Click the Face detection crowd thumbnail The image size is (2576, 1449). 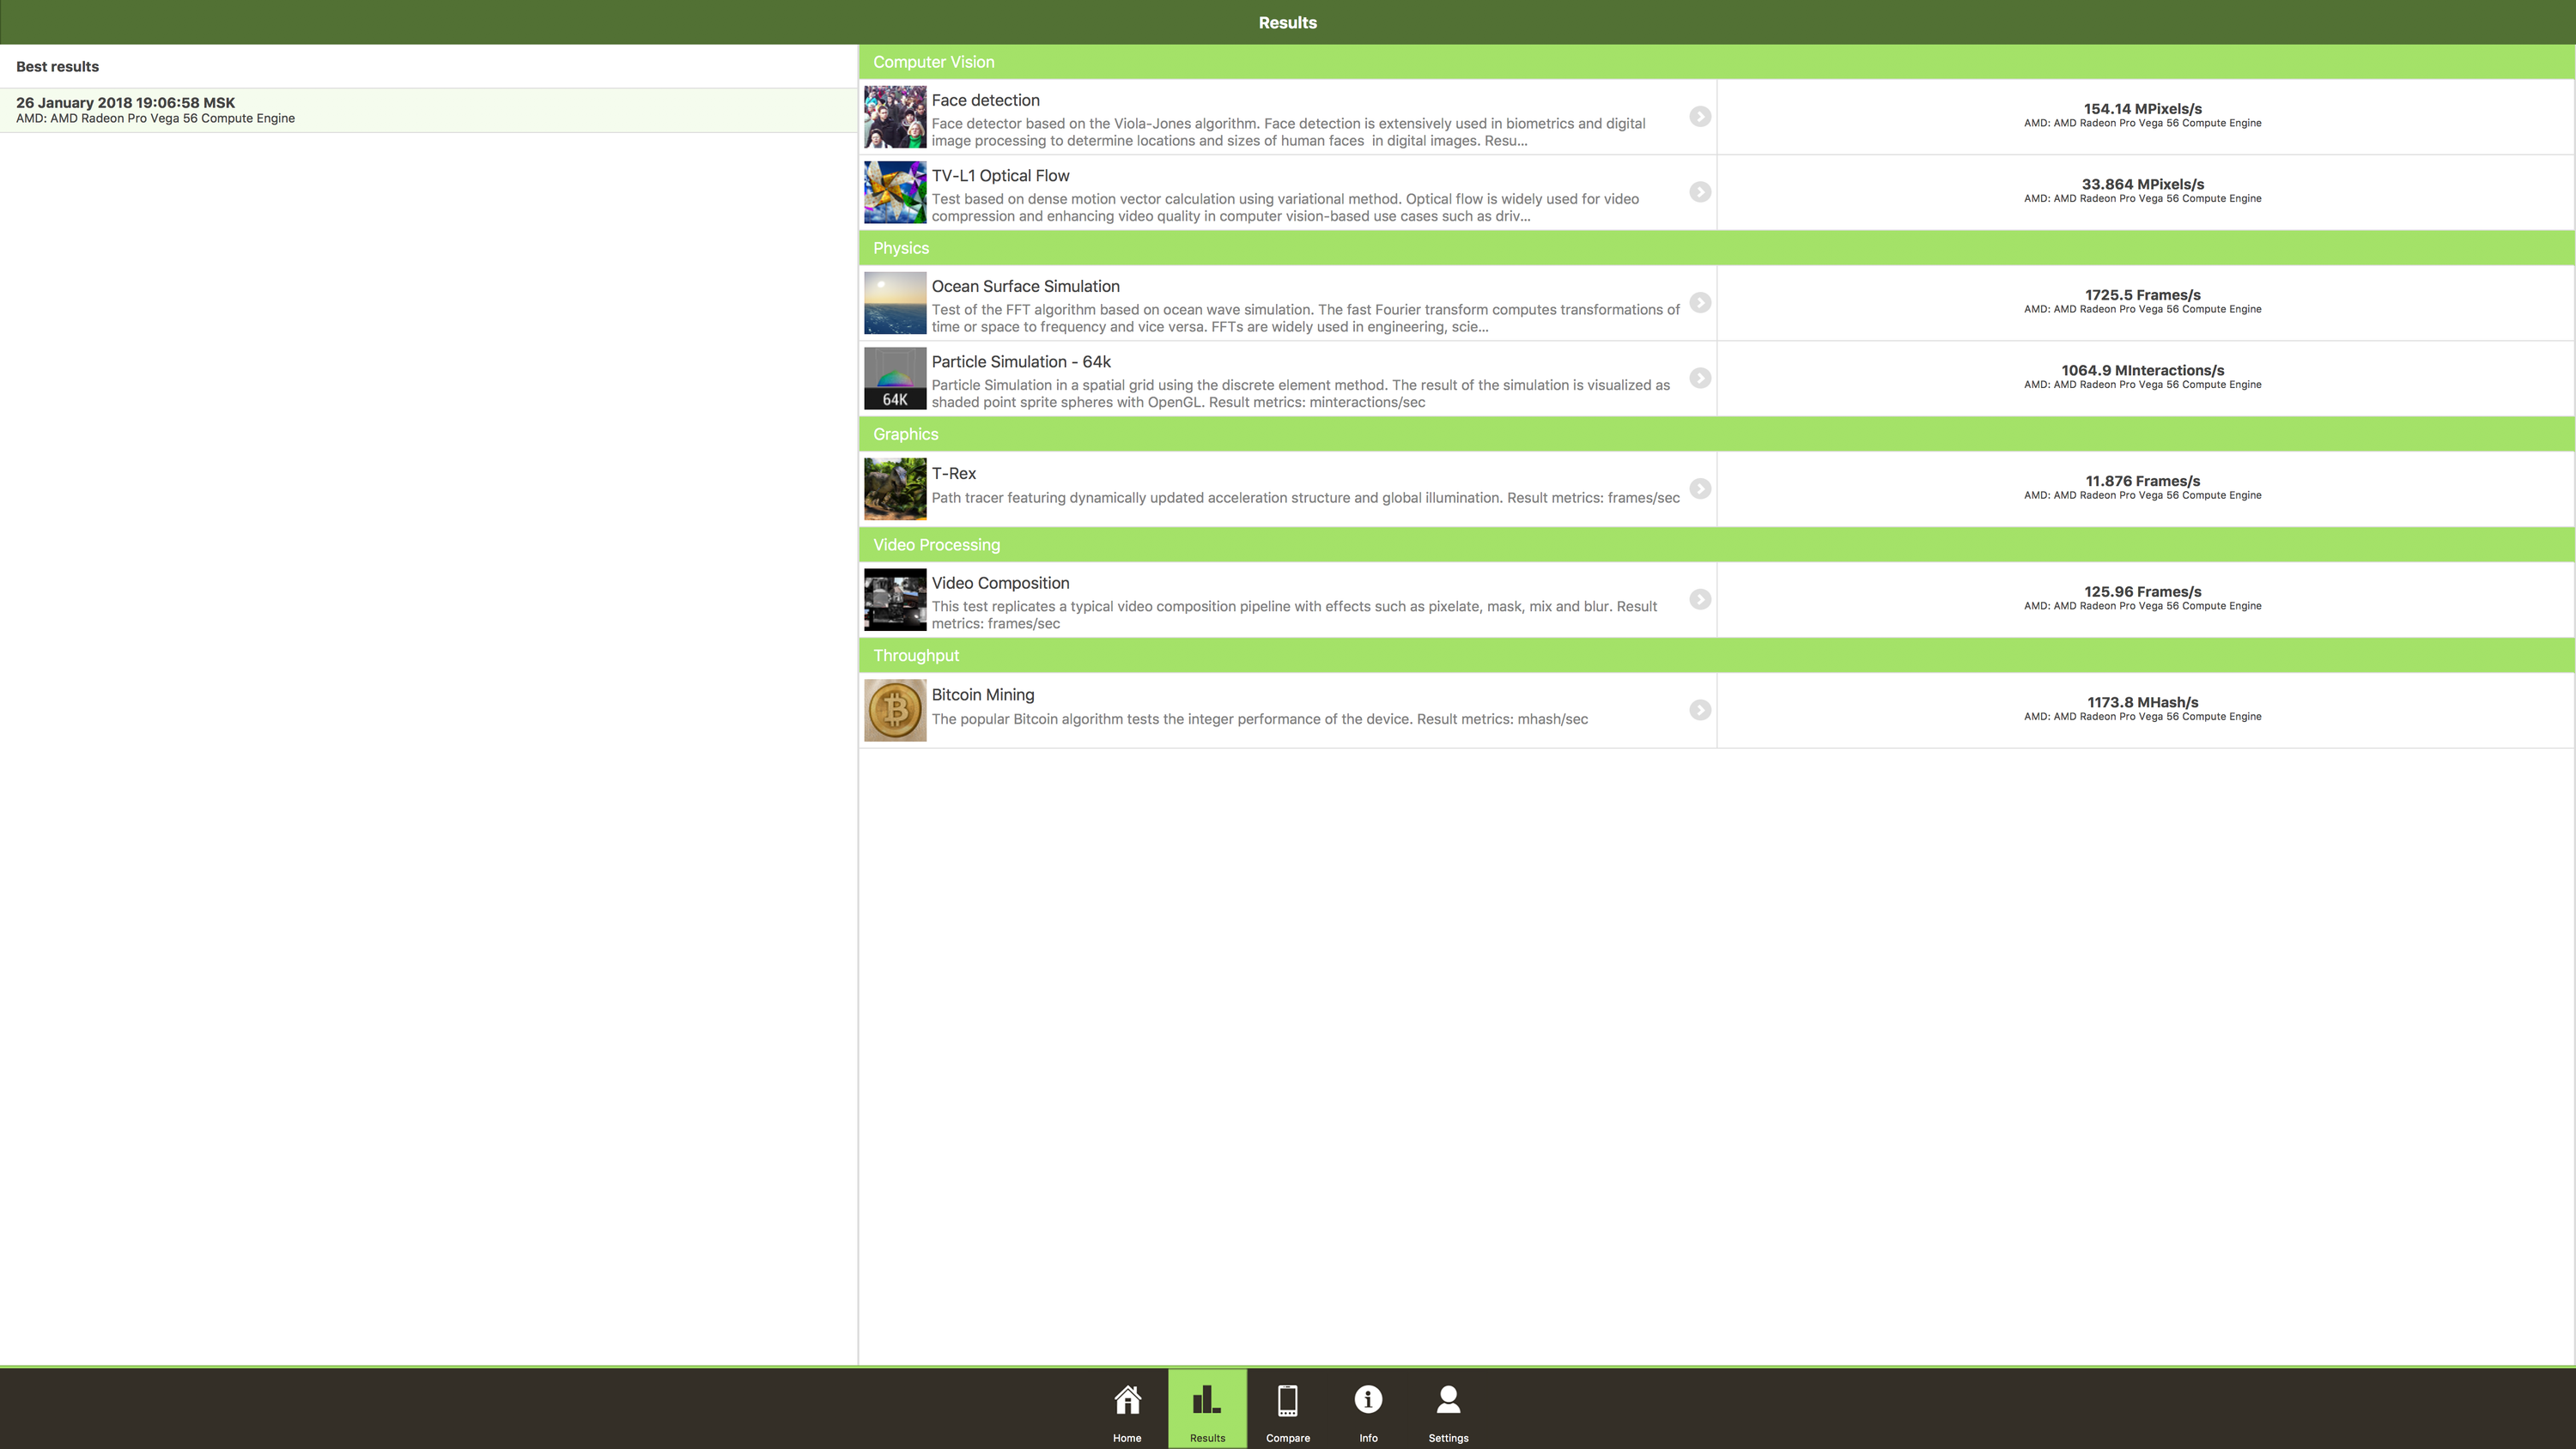click(895, 117)
